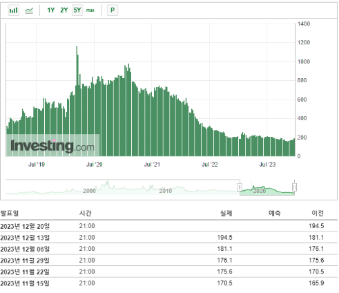Open the 2023년 12월 13일 release row

[x=169, y=238]
